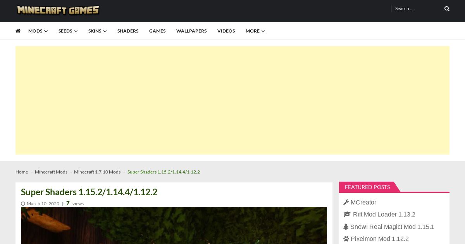Open the MCreator featured post
The image size is (465, 244).
click(363, 202)
